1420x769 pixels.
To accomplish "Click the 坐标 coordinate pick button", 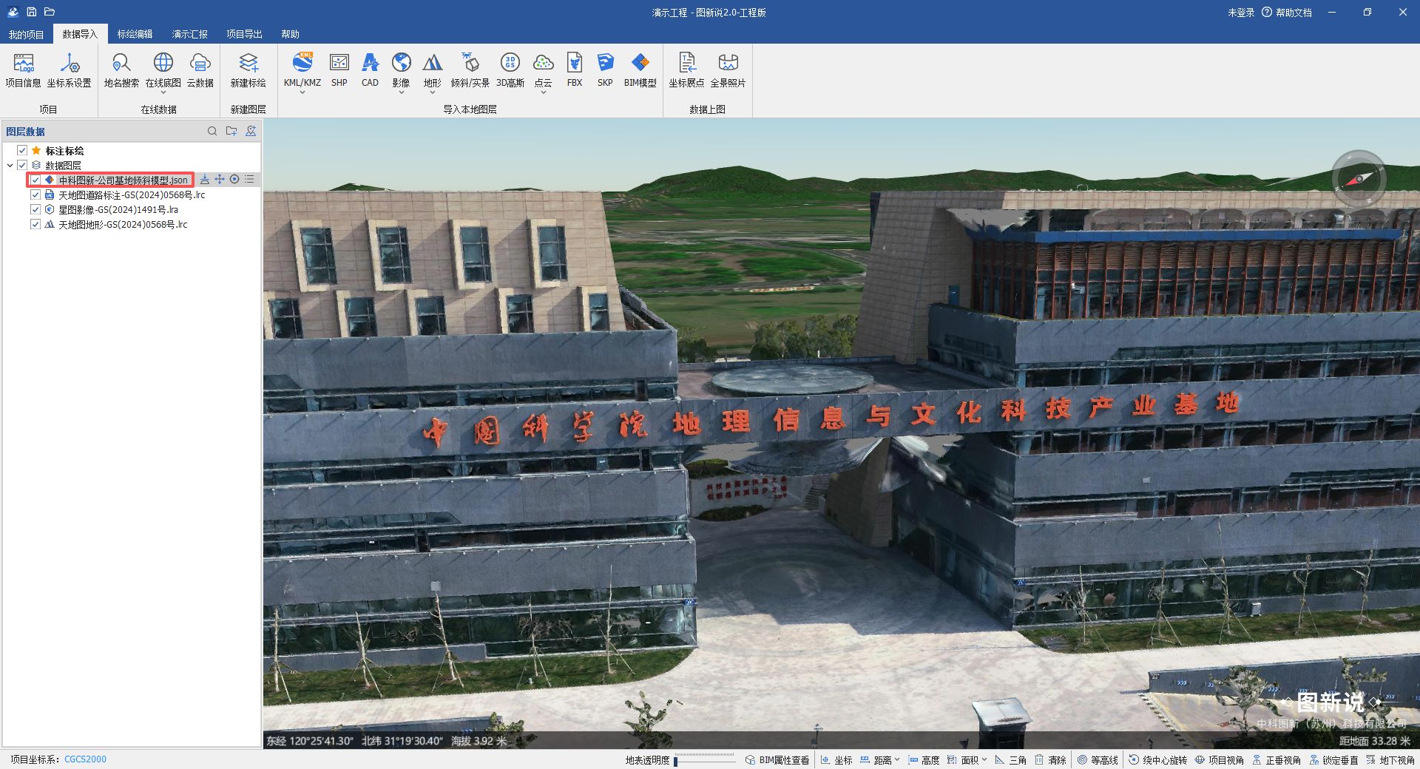I will point(836,760).
